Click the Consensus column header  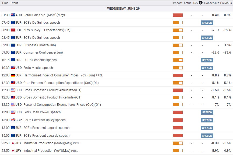[x=211, y=3]
